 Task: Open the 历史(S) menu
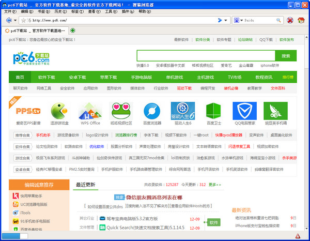[x=60, y=11]
